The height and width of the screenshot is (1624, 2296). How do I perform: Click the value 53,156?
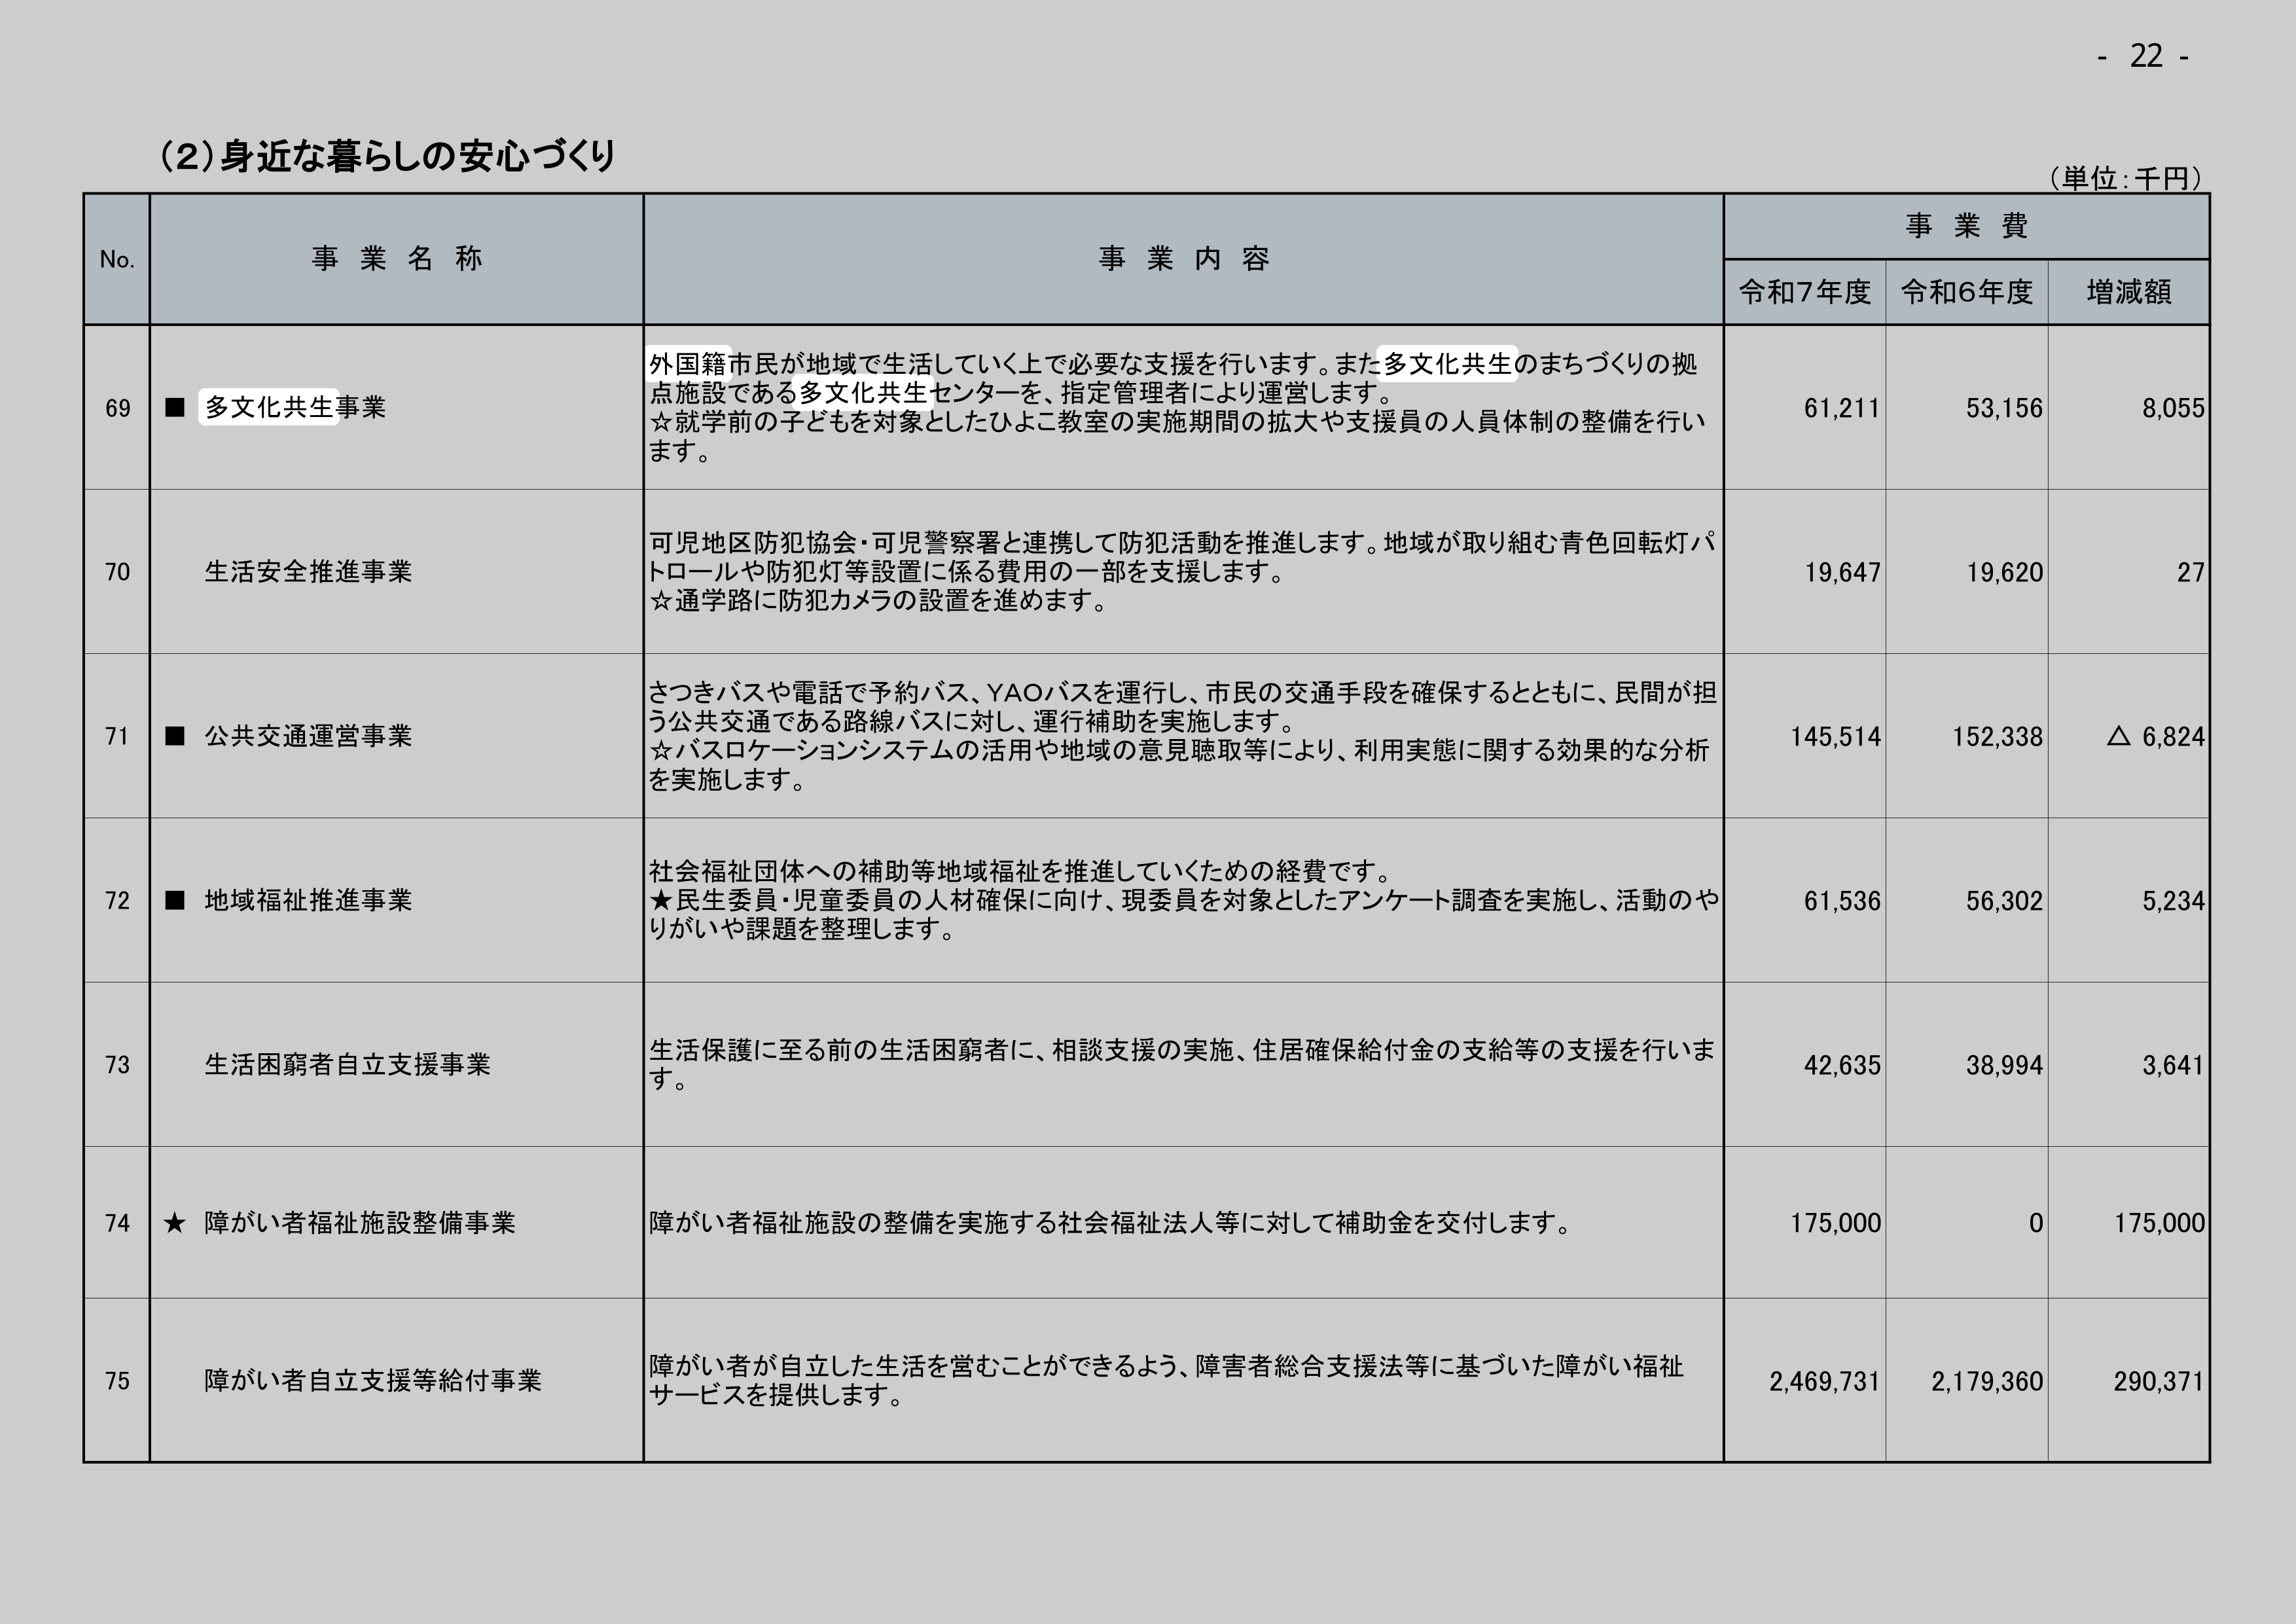(2004, 408)
